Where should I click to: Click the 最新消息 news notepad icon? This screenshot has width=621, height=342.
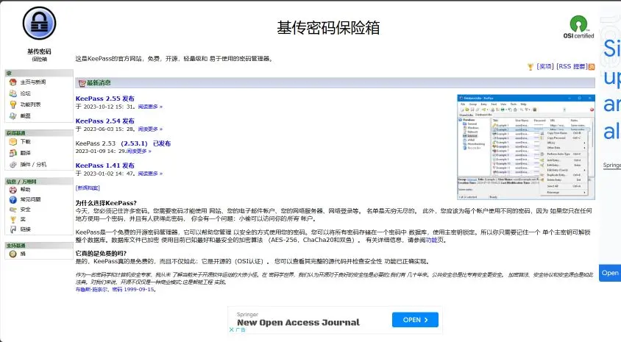[82, 83]
